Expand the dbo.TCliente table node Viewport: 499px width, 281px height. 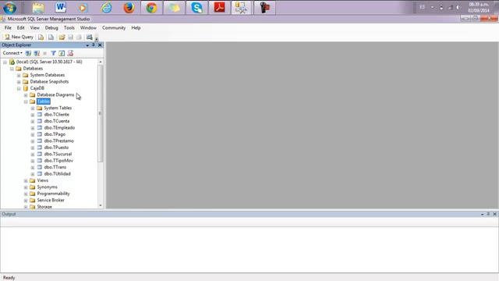[x=33, y=115]
